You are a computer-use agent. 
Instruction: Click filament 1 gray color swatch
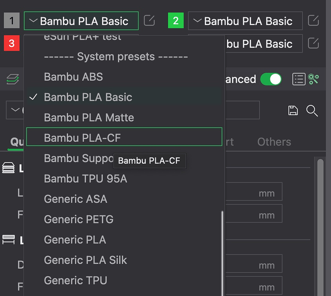pyautogui.click(x=11, y=21)
